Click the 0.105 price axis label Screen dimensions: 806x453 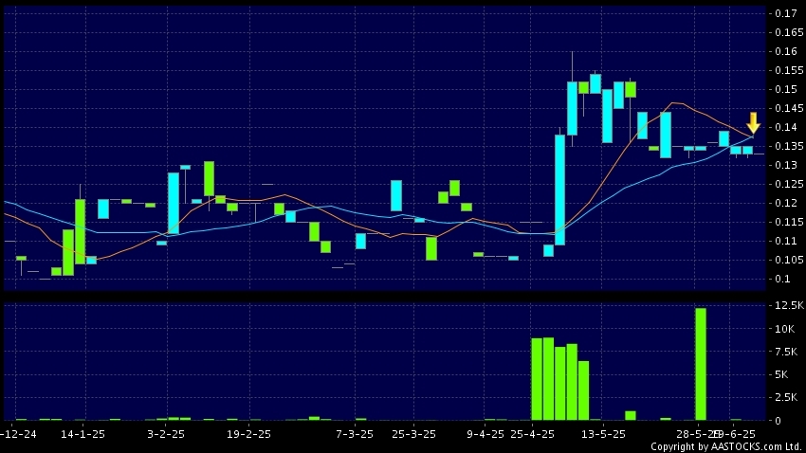[789, 260]
